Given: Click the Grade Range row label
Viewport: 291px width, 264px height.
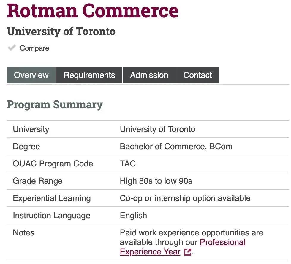Looking at the screenshot, I should (x=38, y=181).
